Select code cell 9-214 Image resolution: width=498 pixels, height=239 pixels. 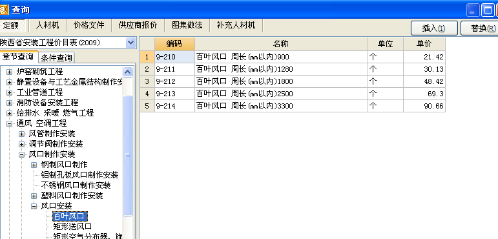click(x=174, y=106)
